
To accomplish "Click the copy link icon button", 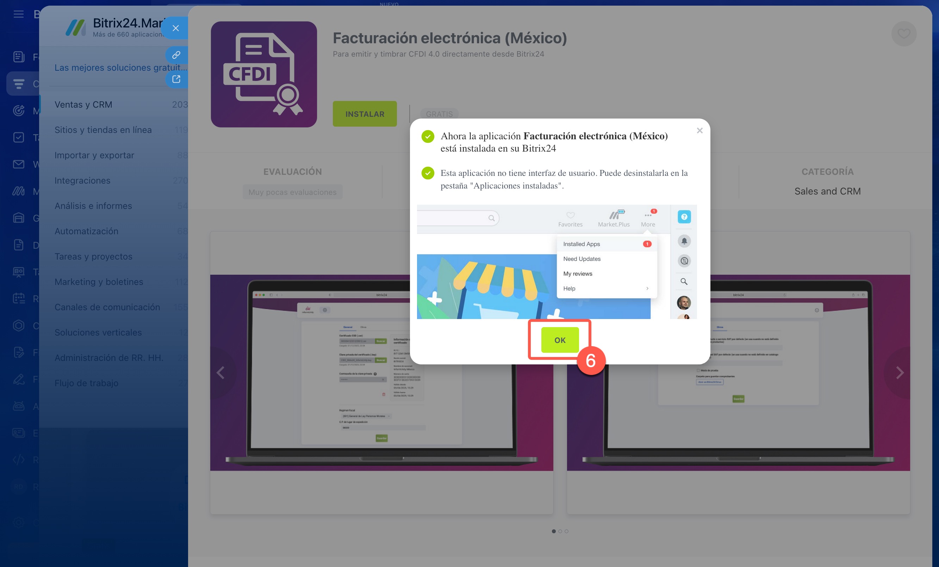I will [x=176, y=55].
